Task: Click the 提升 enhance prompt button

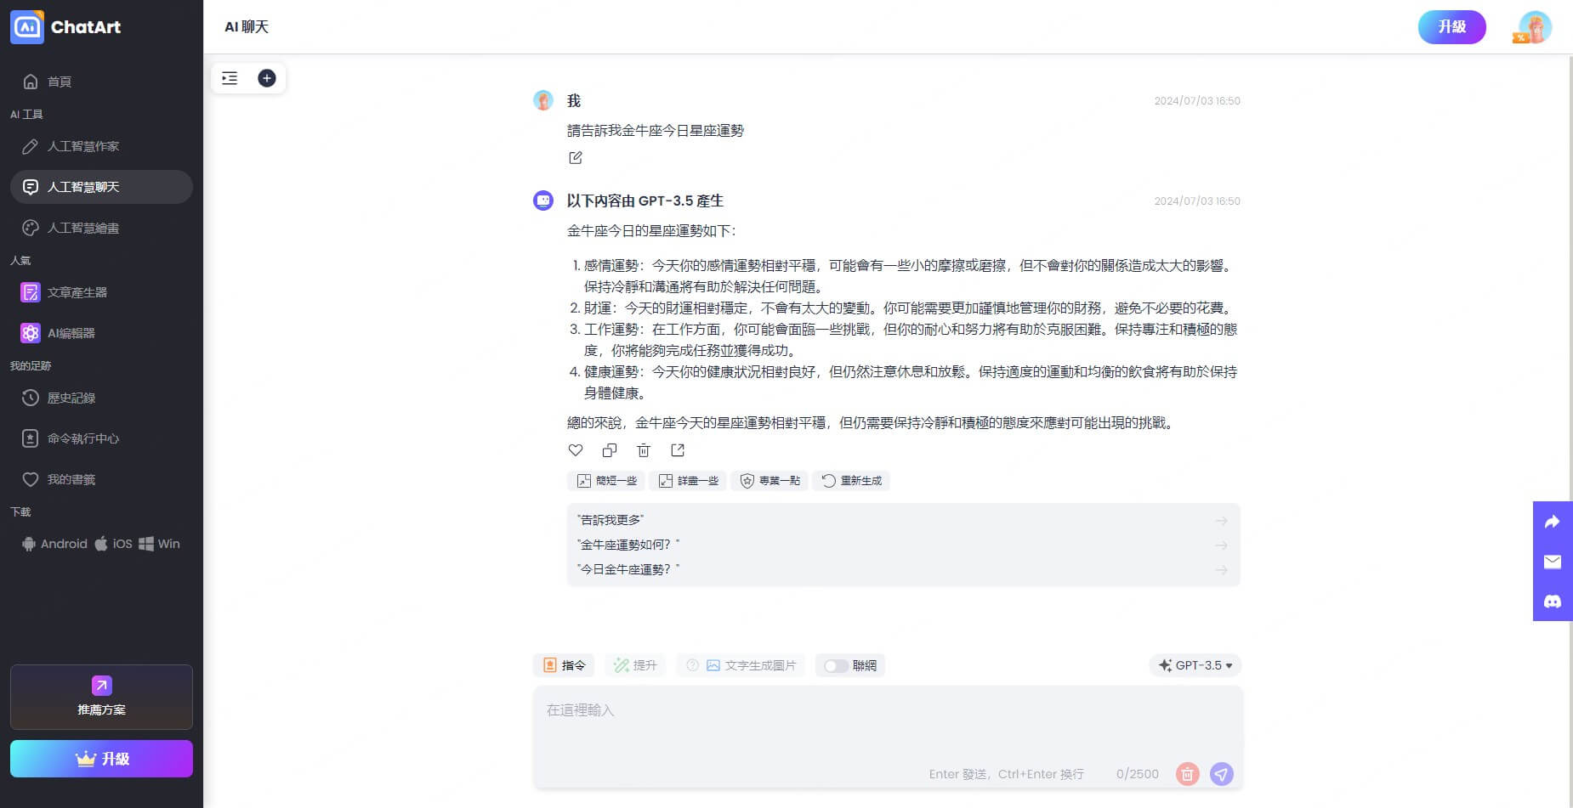Action: (635, 665)
